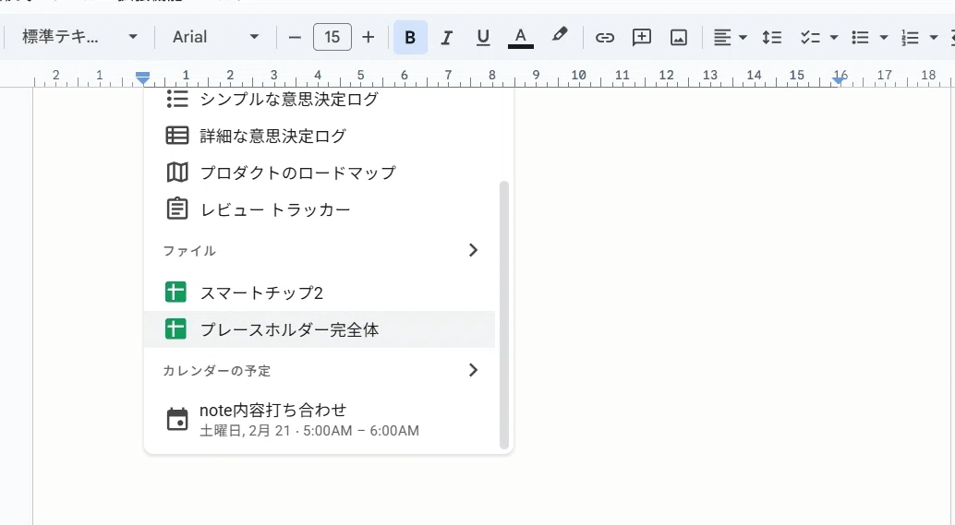
Task: Click the insert image icon
Action: coord(679,37)
